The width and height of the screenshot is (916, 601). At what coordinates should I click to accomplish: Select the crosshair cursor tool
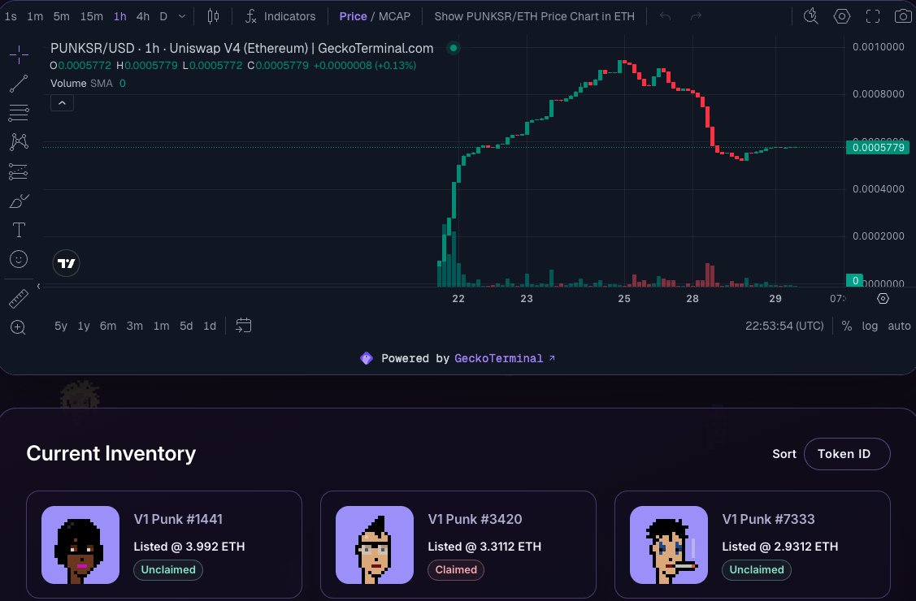pyautogui.click(x=19, y=55)
